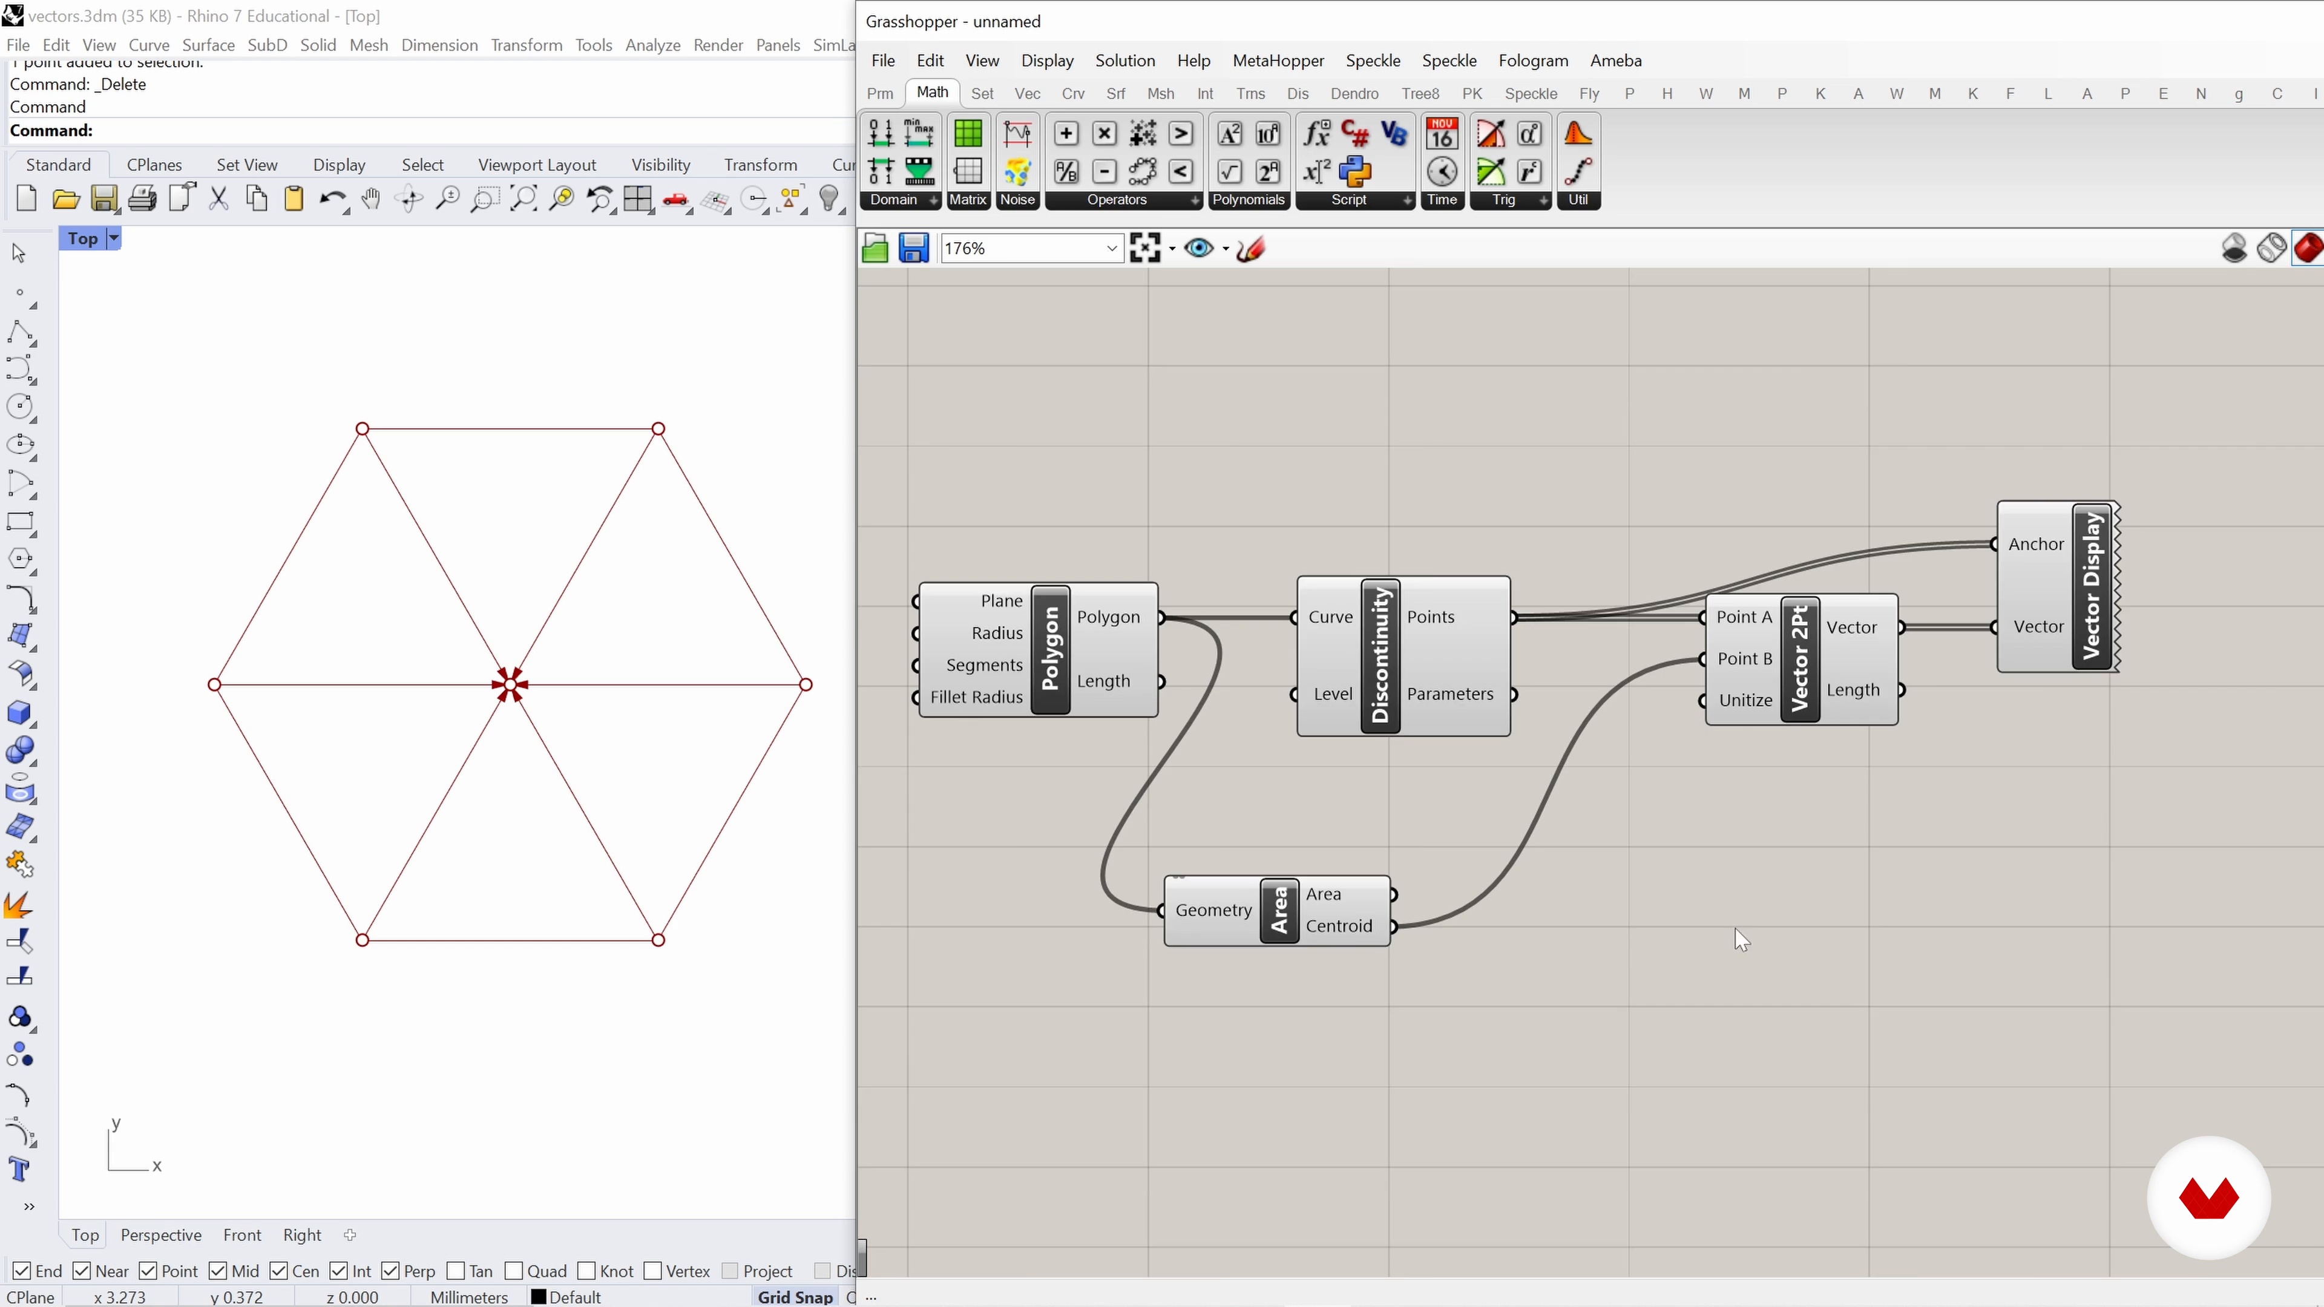Image resolution: width=2324 pixels, height=1307 pixels.
Task: Click the Millimeters units status field
Action: 469,1297
